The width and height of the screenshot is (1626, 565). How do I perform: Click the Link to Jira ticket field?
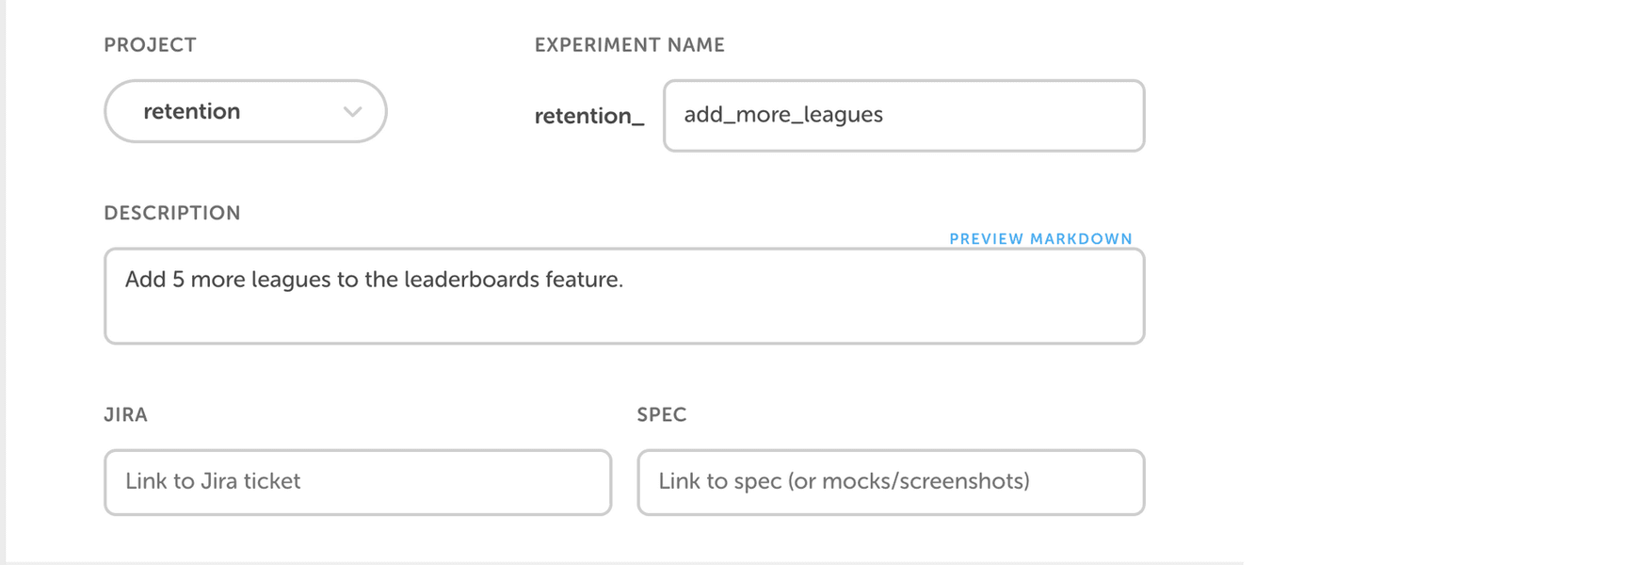click(x=356, y=482)
